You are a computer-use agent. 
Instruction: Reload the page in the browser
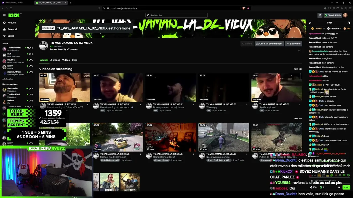11,8
